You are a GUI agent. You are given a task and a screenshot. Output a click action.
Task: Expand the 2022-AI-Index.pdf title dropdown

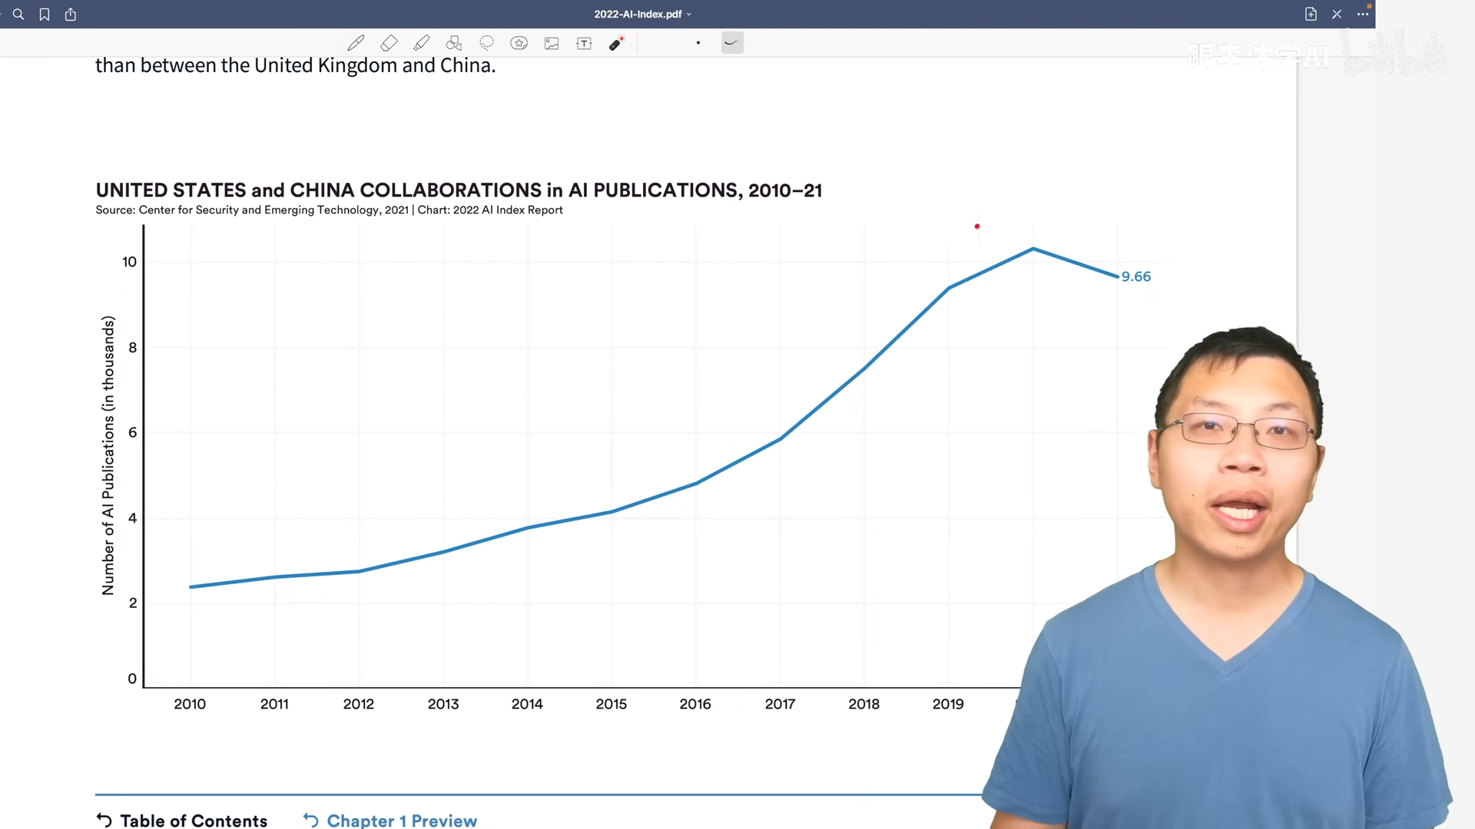[x=642, y=14]
